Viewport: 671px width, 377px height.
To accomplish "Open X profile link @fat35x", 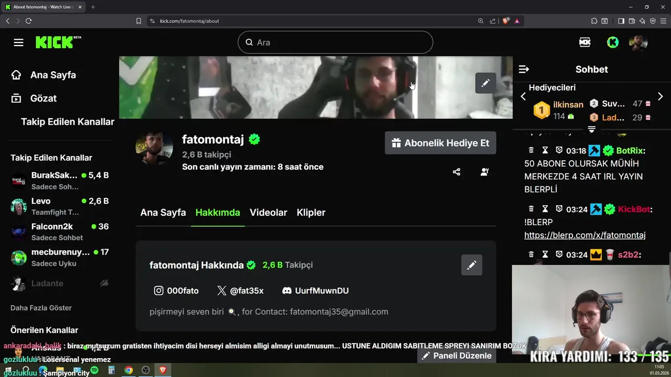I will 241,291.
